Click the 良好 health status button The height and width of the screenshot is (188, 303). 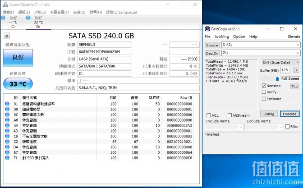[18, 58]
